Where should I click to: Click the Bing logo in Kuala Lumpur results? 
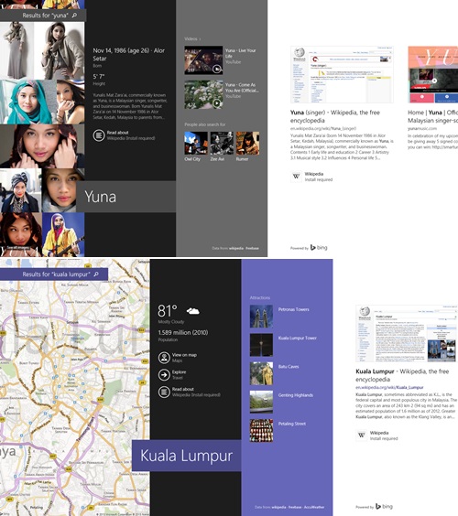point(384,507)
